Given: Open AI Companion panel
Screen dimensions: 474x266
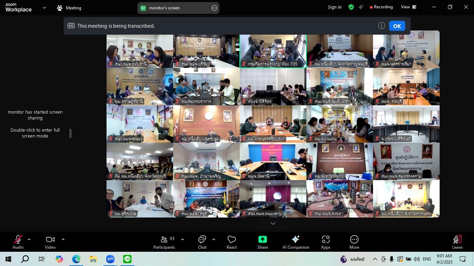Looking at the screenshot, I should (296, 242).
